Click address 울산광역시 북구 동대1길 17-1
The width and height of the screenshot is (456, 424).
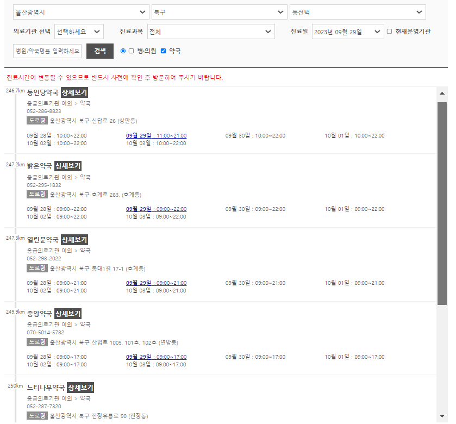[x=97, y=269]
